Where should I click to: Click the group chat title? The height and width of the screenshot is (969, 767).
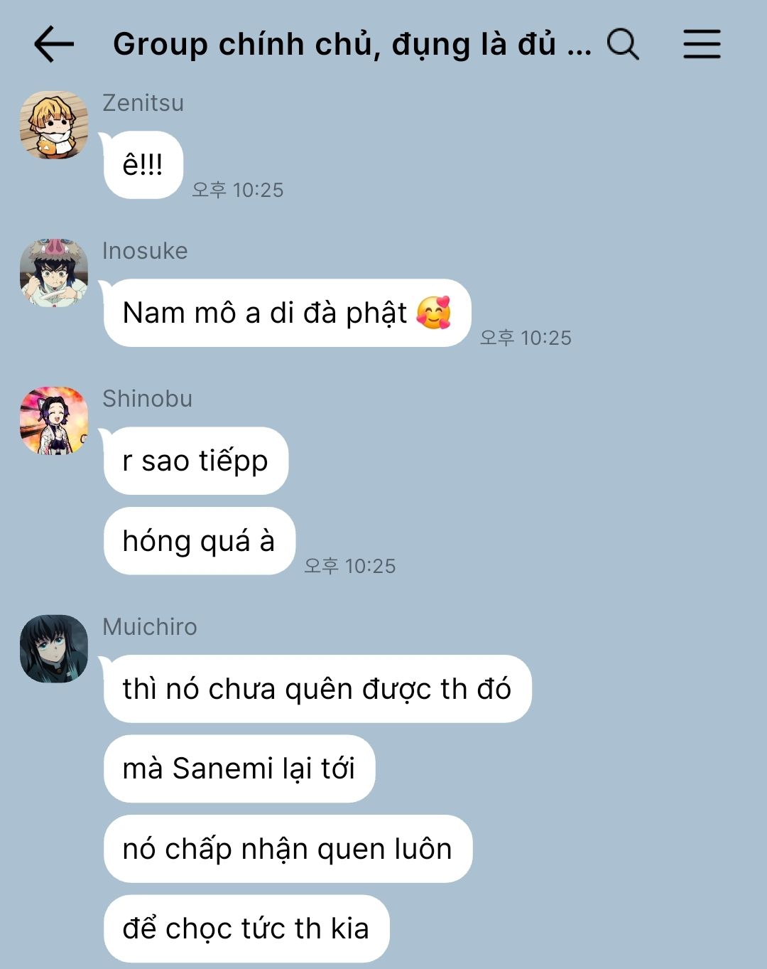[x=352, y=44]
